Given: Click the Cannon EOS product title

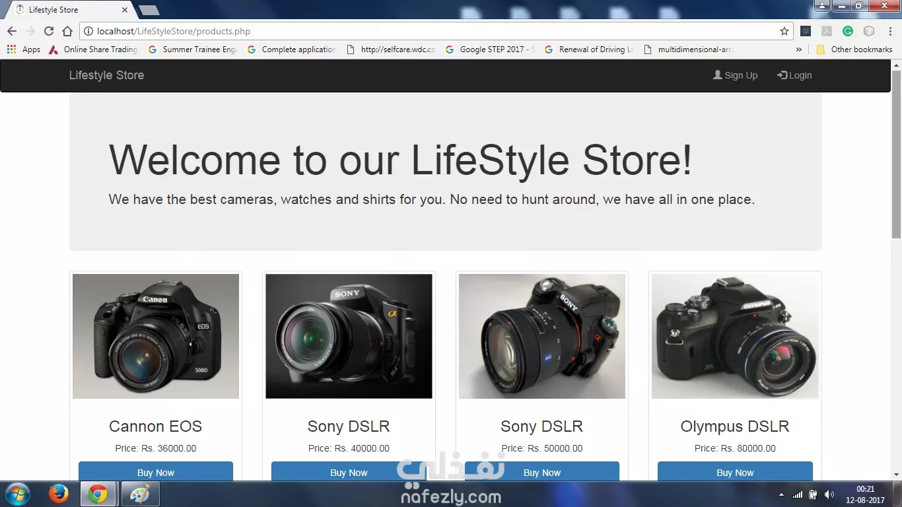Looking at the screenshot, I should (156, 426).
